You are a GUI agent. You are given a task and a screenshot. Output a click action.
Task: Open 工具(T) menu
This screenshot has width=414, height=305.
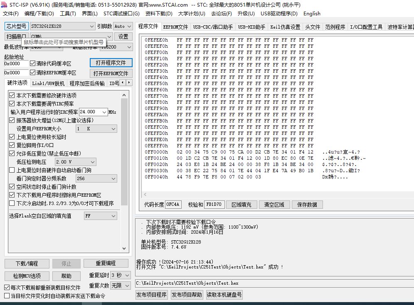click(68, 13)
